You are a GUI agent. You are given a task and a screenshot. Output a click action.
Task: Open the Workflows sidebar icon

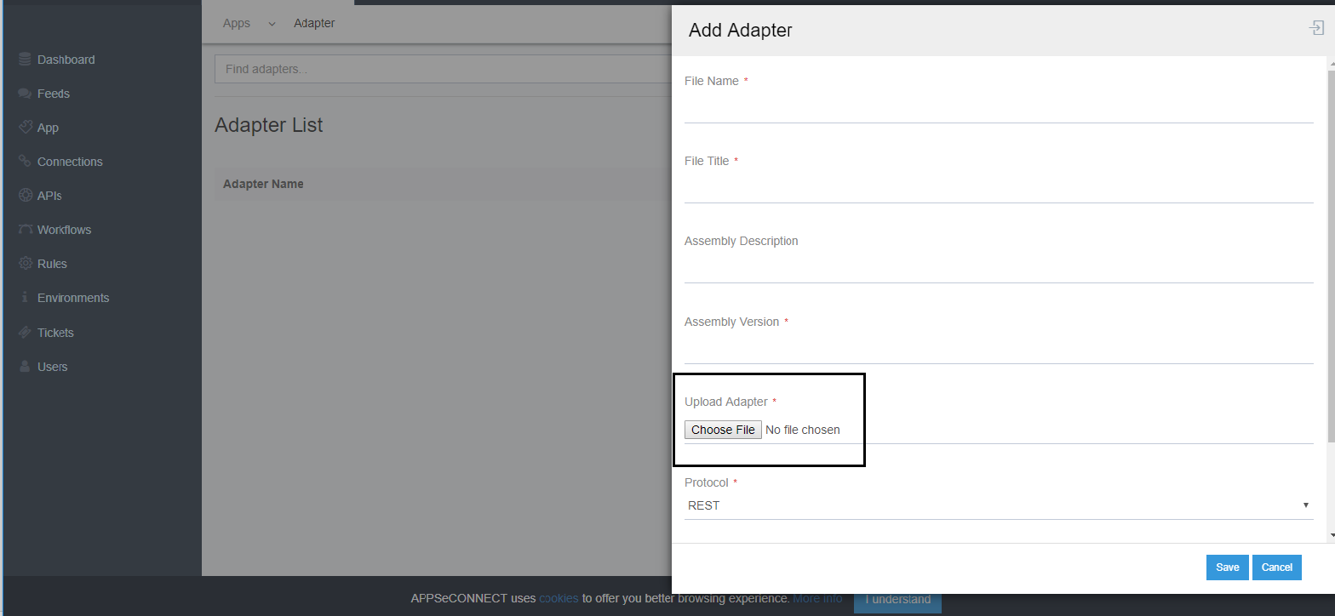(x=26, y=230)
